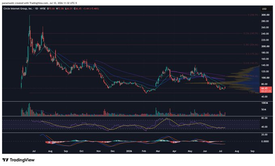Click the May date axis label
The height and width of the screenshot is (166, 275).
[x=190, y=151]
